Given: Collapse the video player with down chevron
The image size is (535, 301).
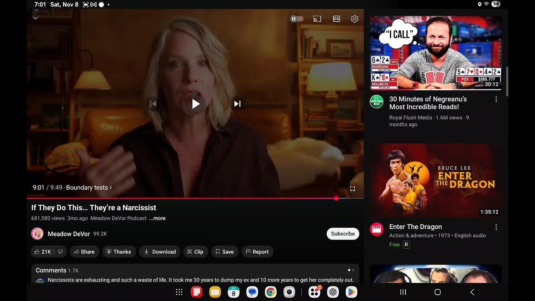Looking at the screenshot, I should [36, 18].
